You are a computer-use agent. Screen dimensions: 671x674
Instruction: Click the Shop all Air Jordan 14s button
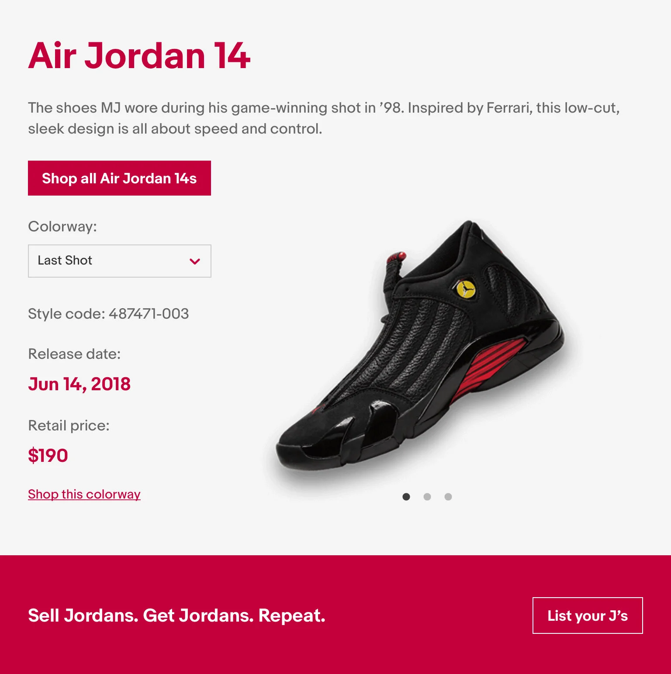pos(119,178)
